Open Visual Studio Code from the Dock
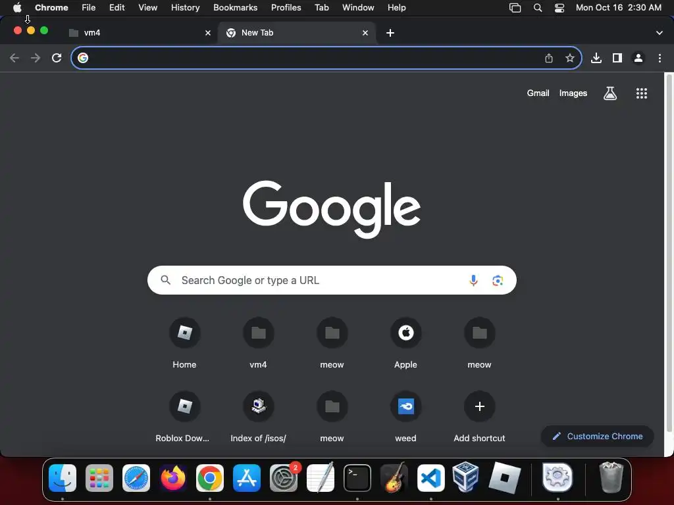The image size is (674, 505). click(x=431, y=478)
